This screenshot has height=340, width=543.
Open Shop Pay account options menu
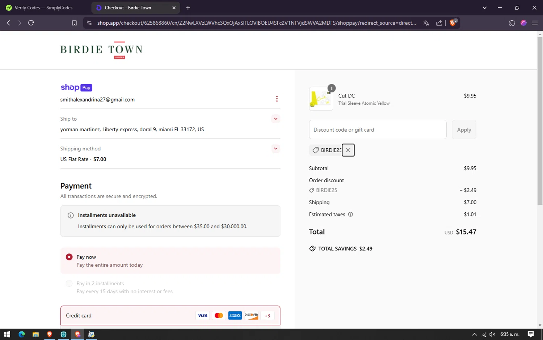277,99
